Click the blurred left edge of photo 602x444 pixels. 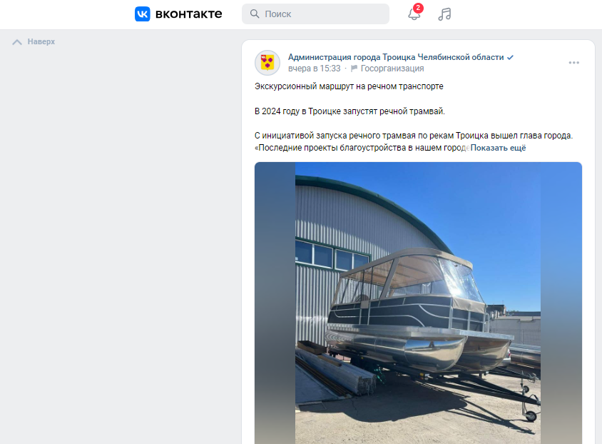(275, 303)
